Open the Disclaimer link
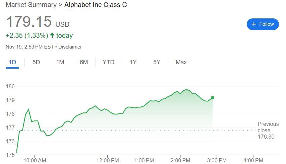 point(70,47)
